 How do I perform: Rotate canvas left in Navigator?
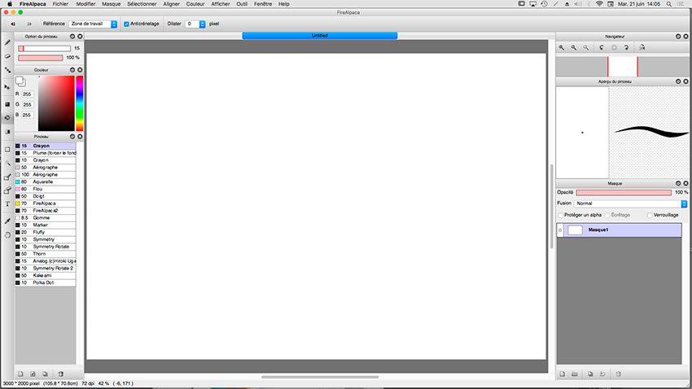click(x=602, y=48)
